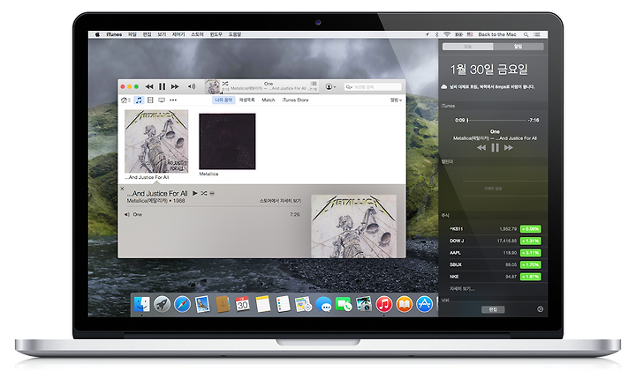The width and height of the screenshot is (636, 371).
Task: Open the 제어기 menu
Action: coord(178,34)
